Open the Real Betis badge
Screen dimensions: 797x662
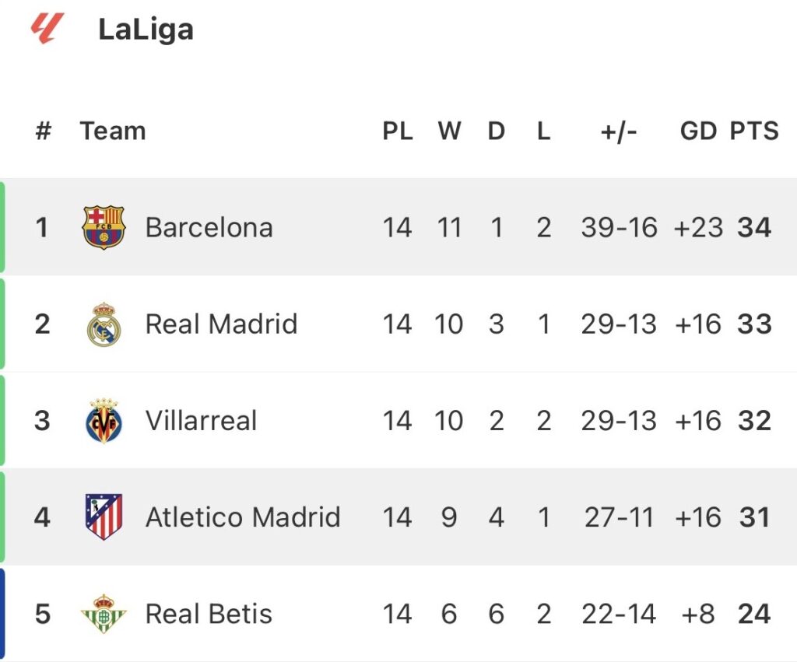coord(104,614)
